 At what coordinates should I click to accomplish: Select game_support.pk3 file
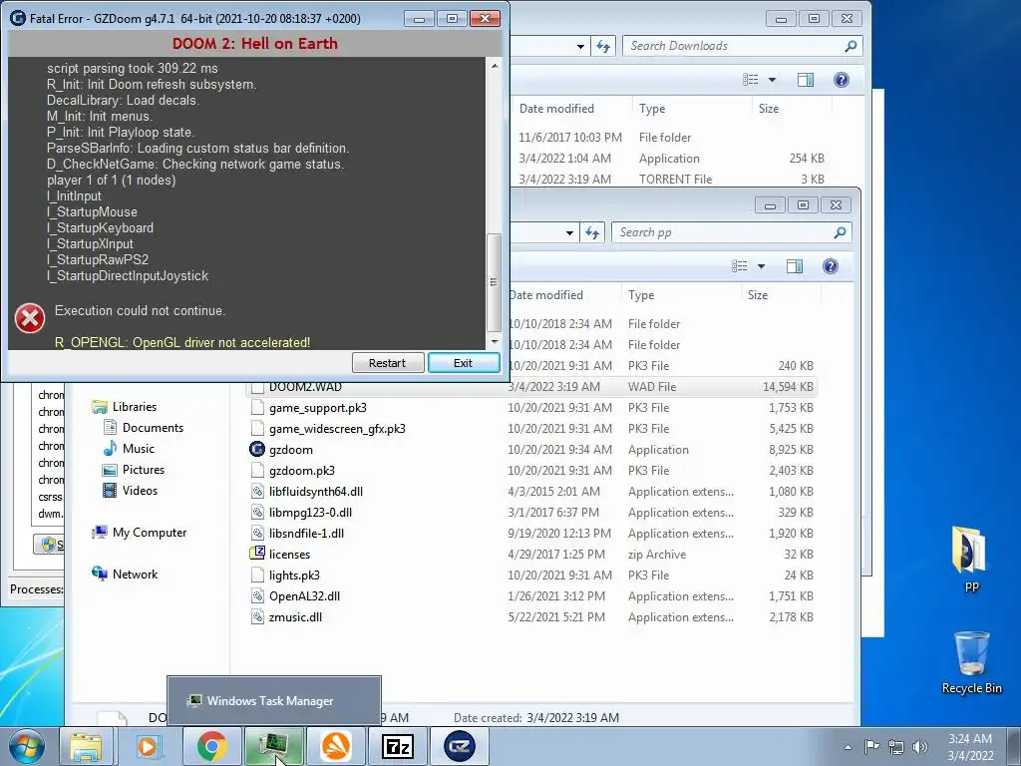(x=318, y=408)
